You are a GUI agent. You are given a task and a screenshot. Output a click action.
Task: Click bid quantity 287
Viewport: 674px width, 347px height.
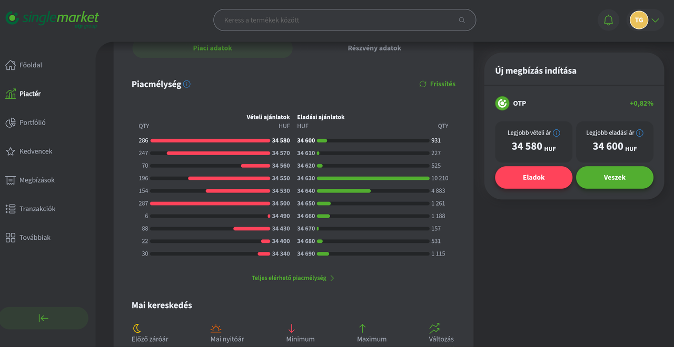[144, 203]
